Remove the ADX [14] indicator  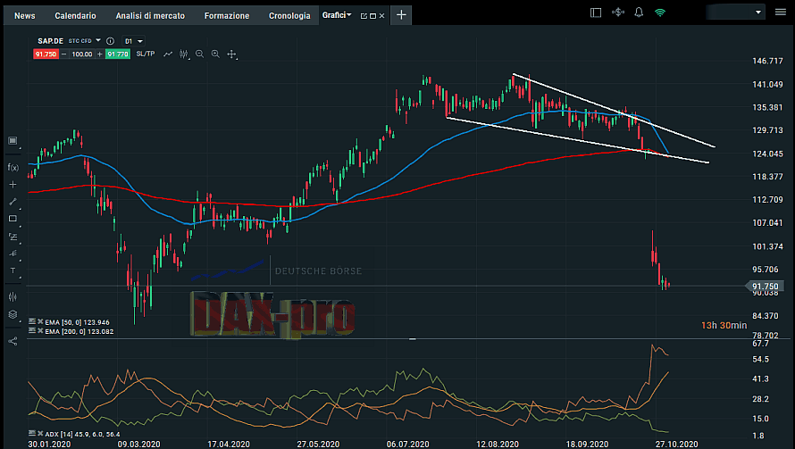point(40,434)
